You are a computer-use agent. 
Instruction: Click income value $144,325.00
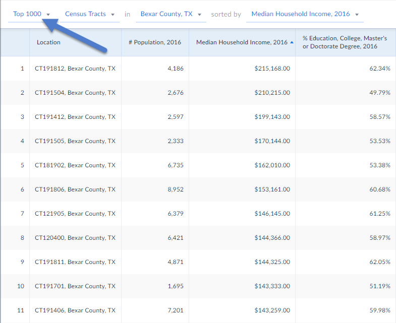[272, 262]
